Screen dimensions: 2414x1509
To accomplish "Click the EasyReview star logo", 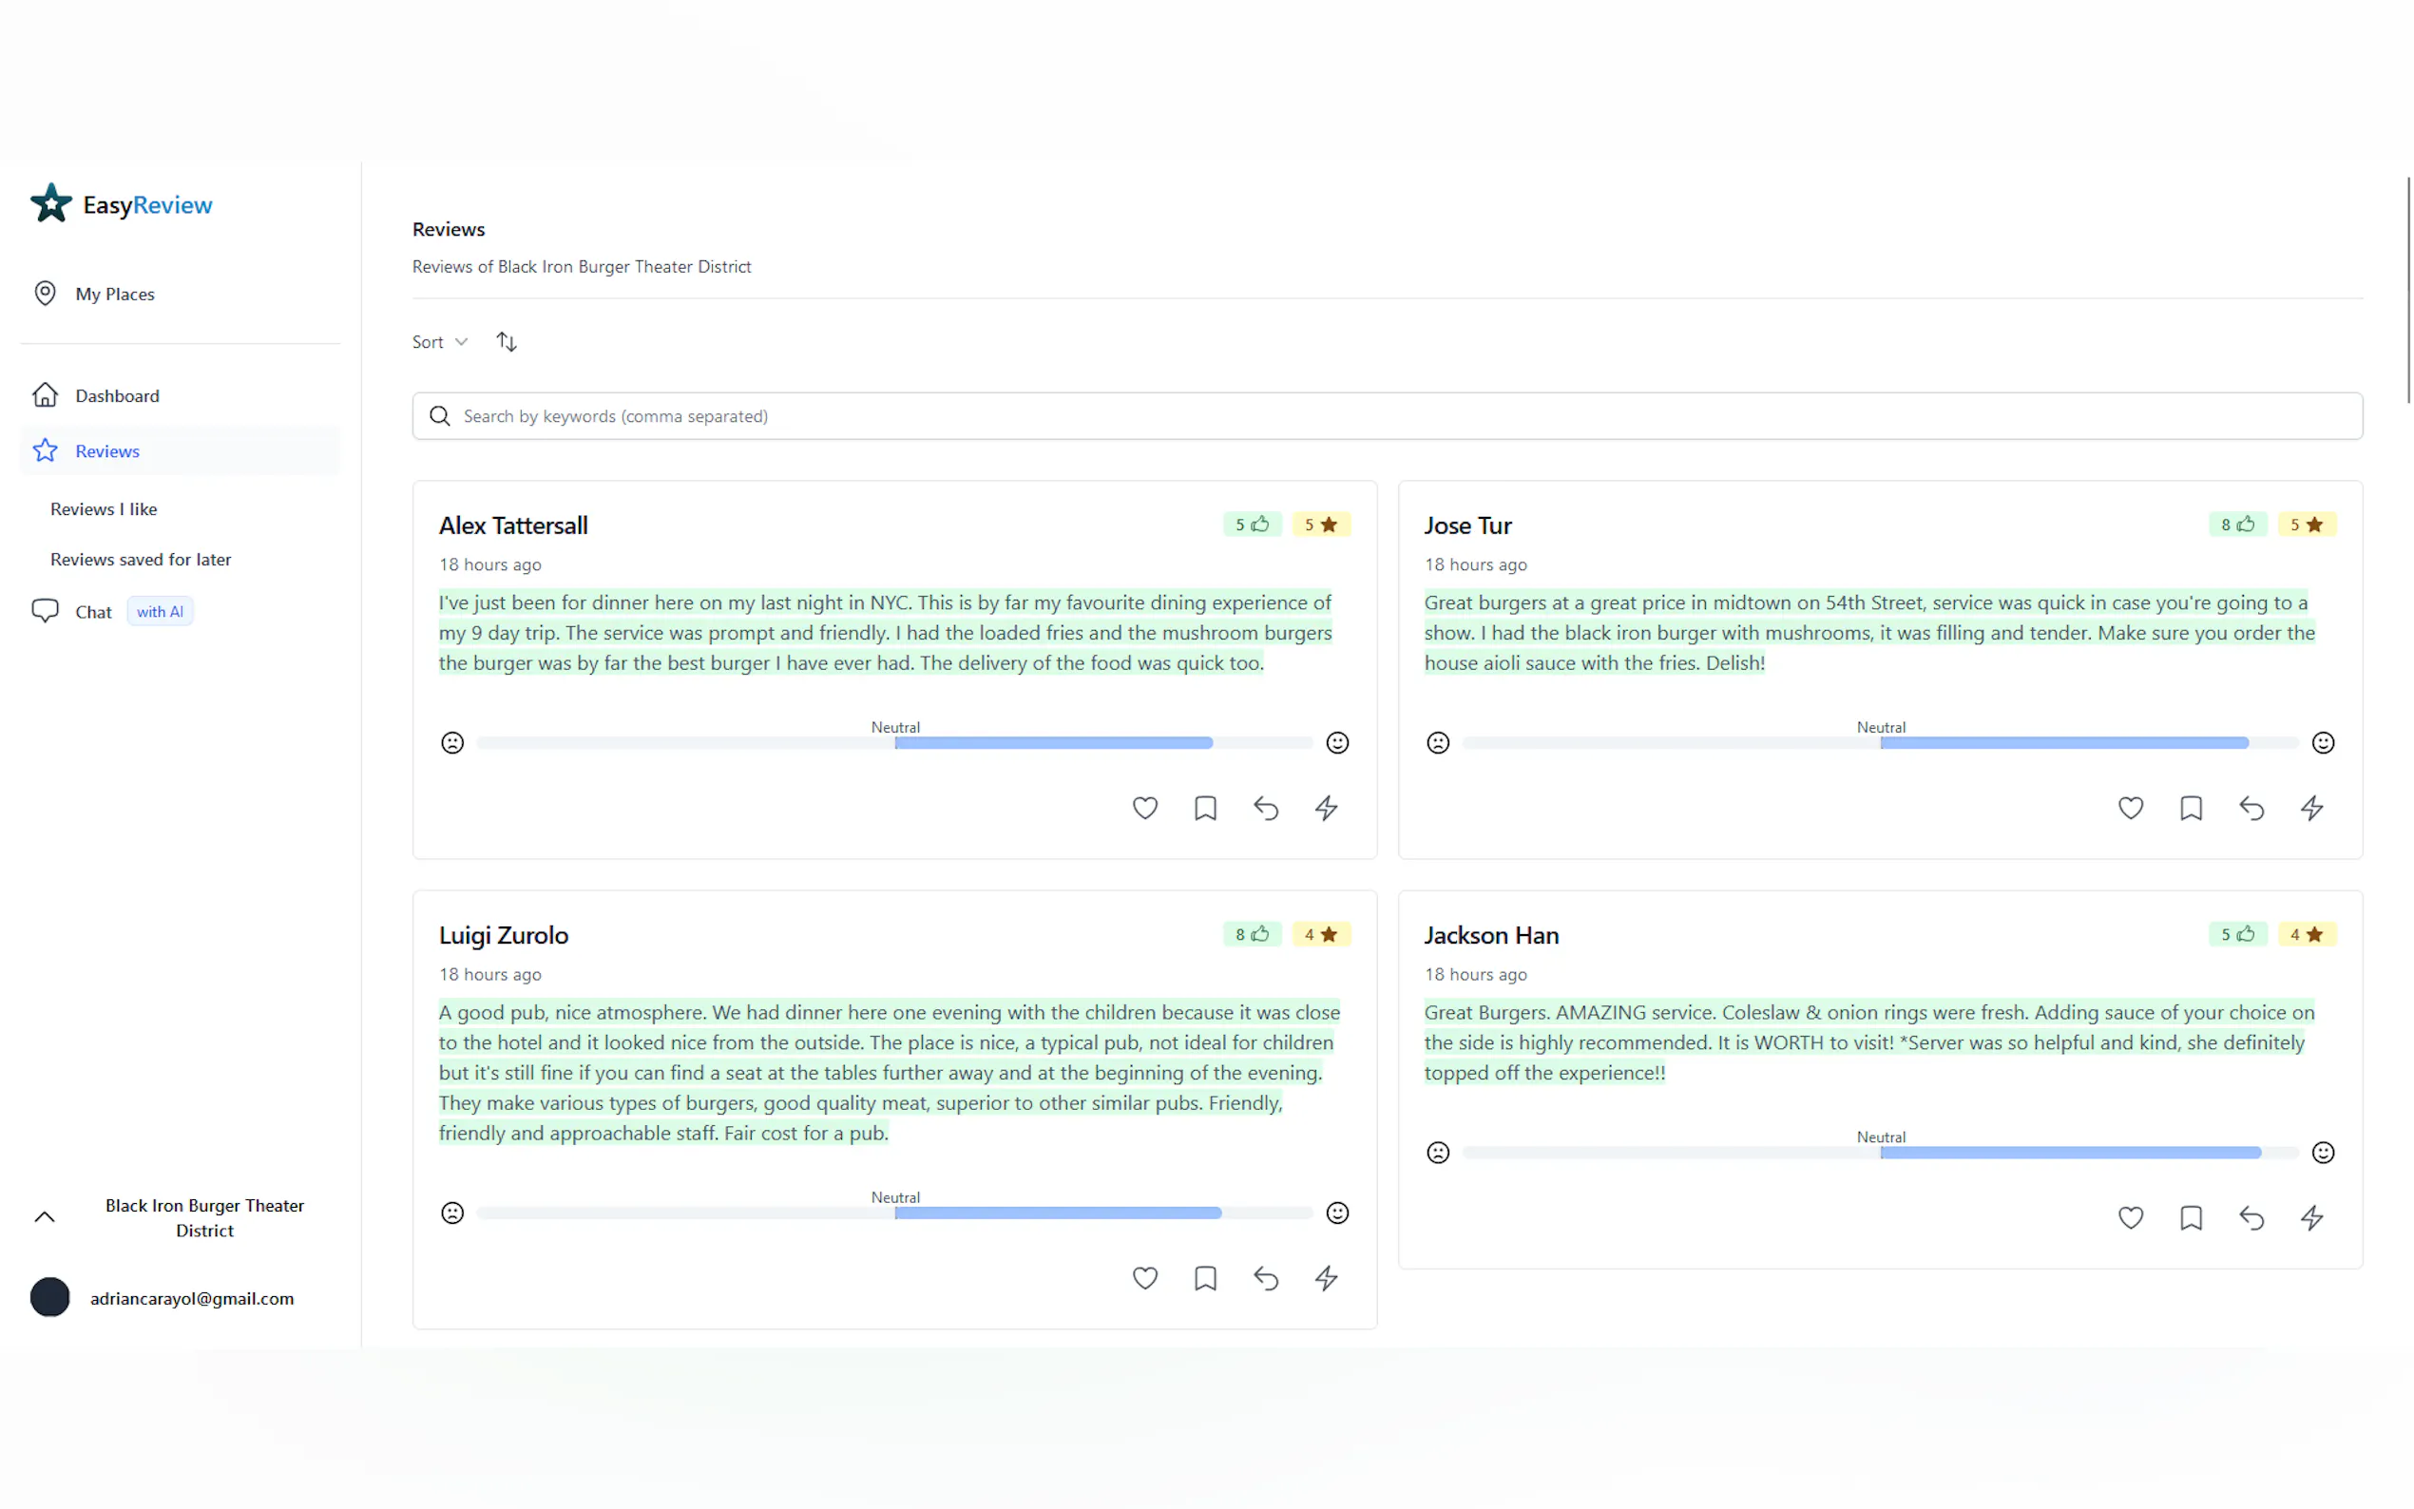I will click(x=51, y=203).
